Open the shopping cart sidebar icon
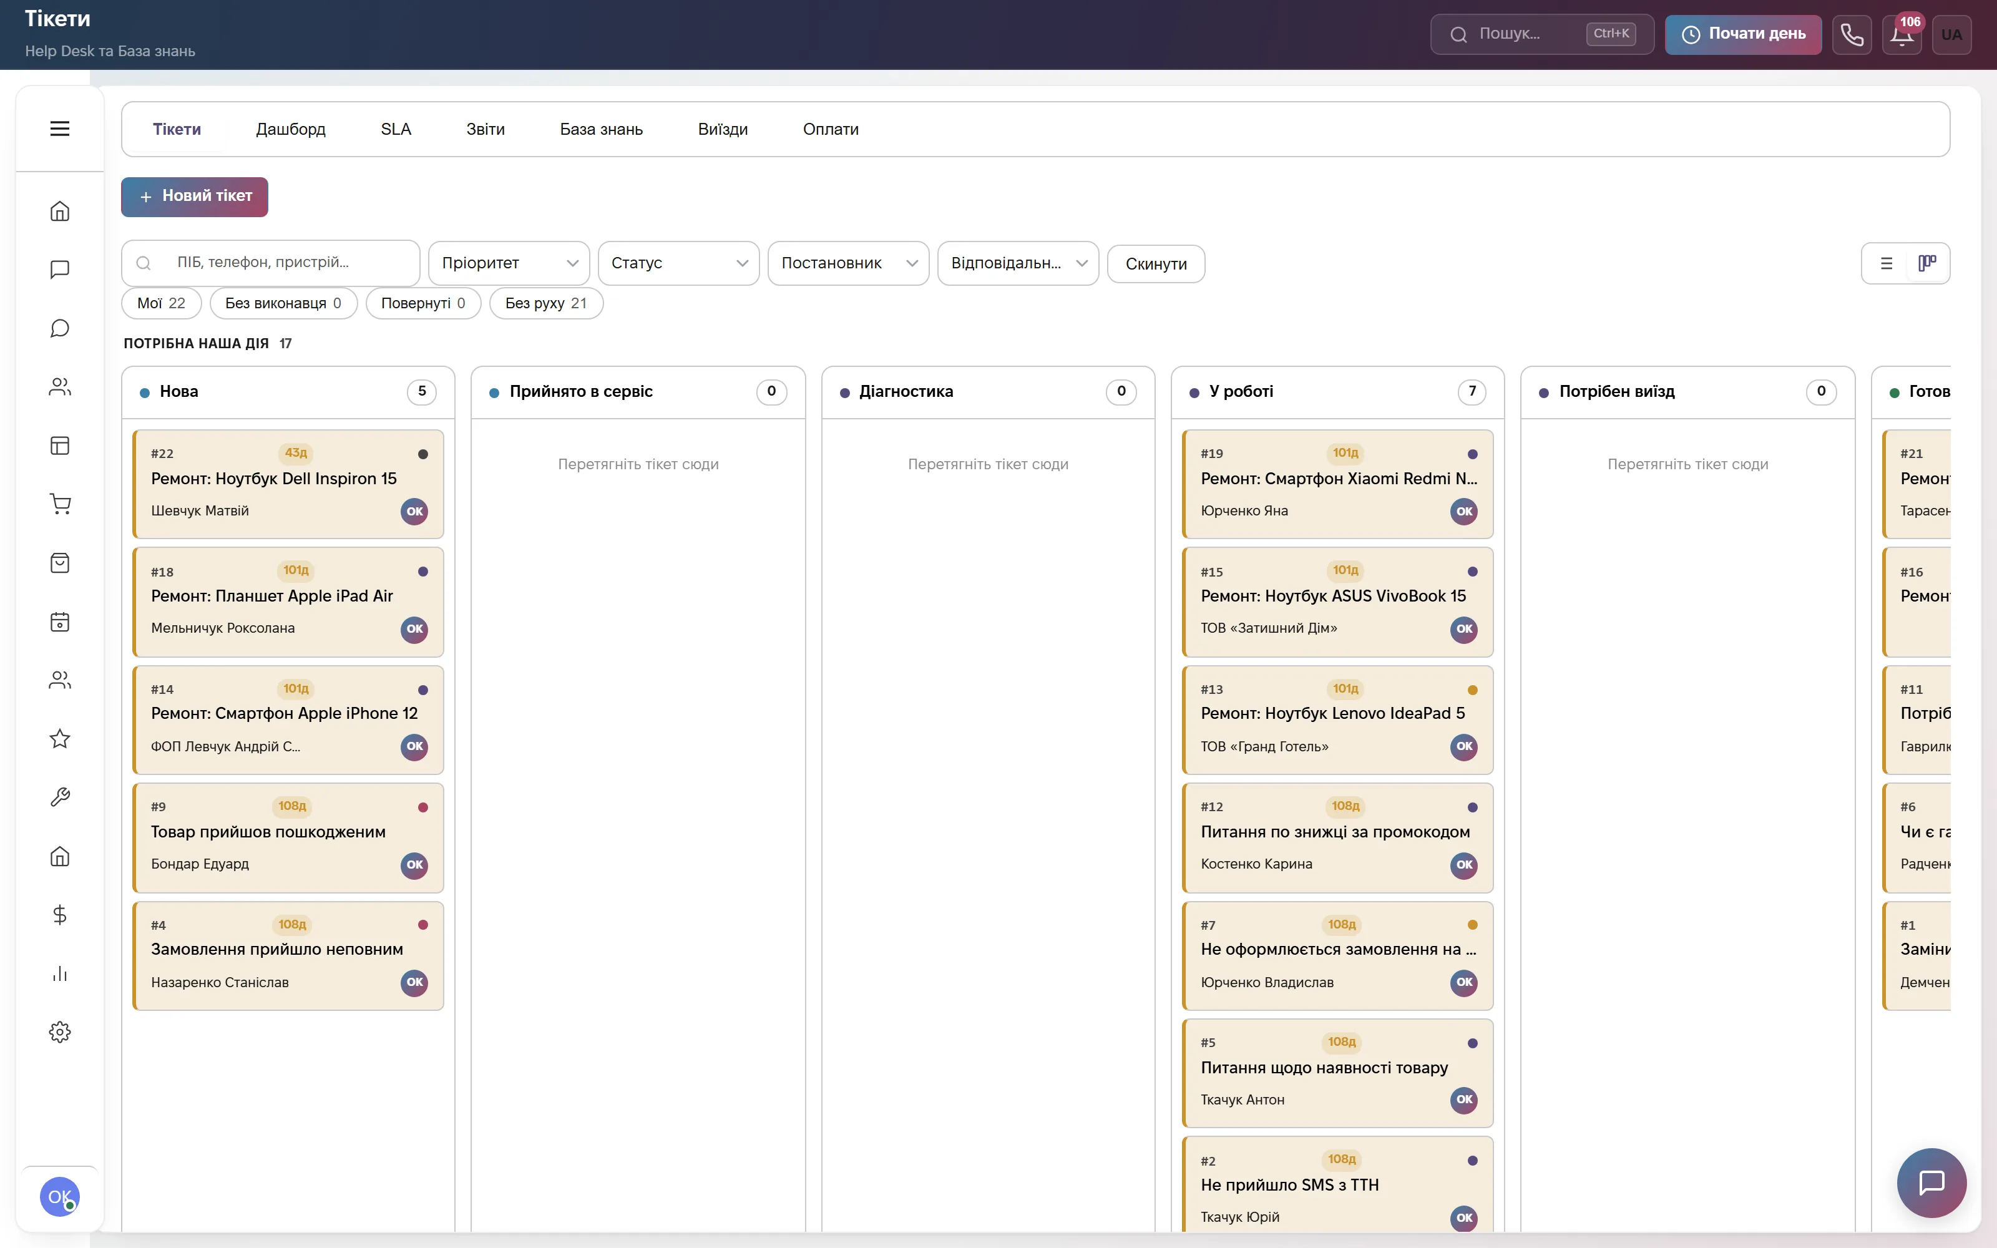The height and width of the screenshot is (1248, 1997). click(59, 504)
